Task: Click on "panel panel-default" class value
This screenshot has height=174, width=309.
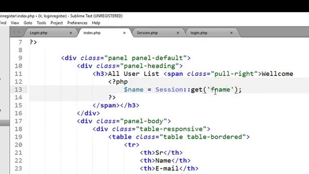Action: (x=145, y=58)
